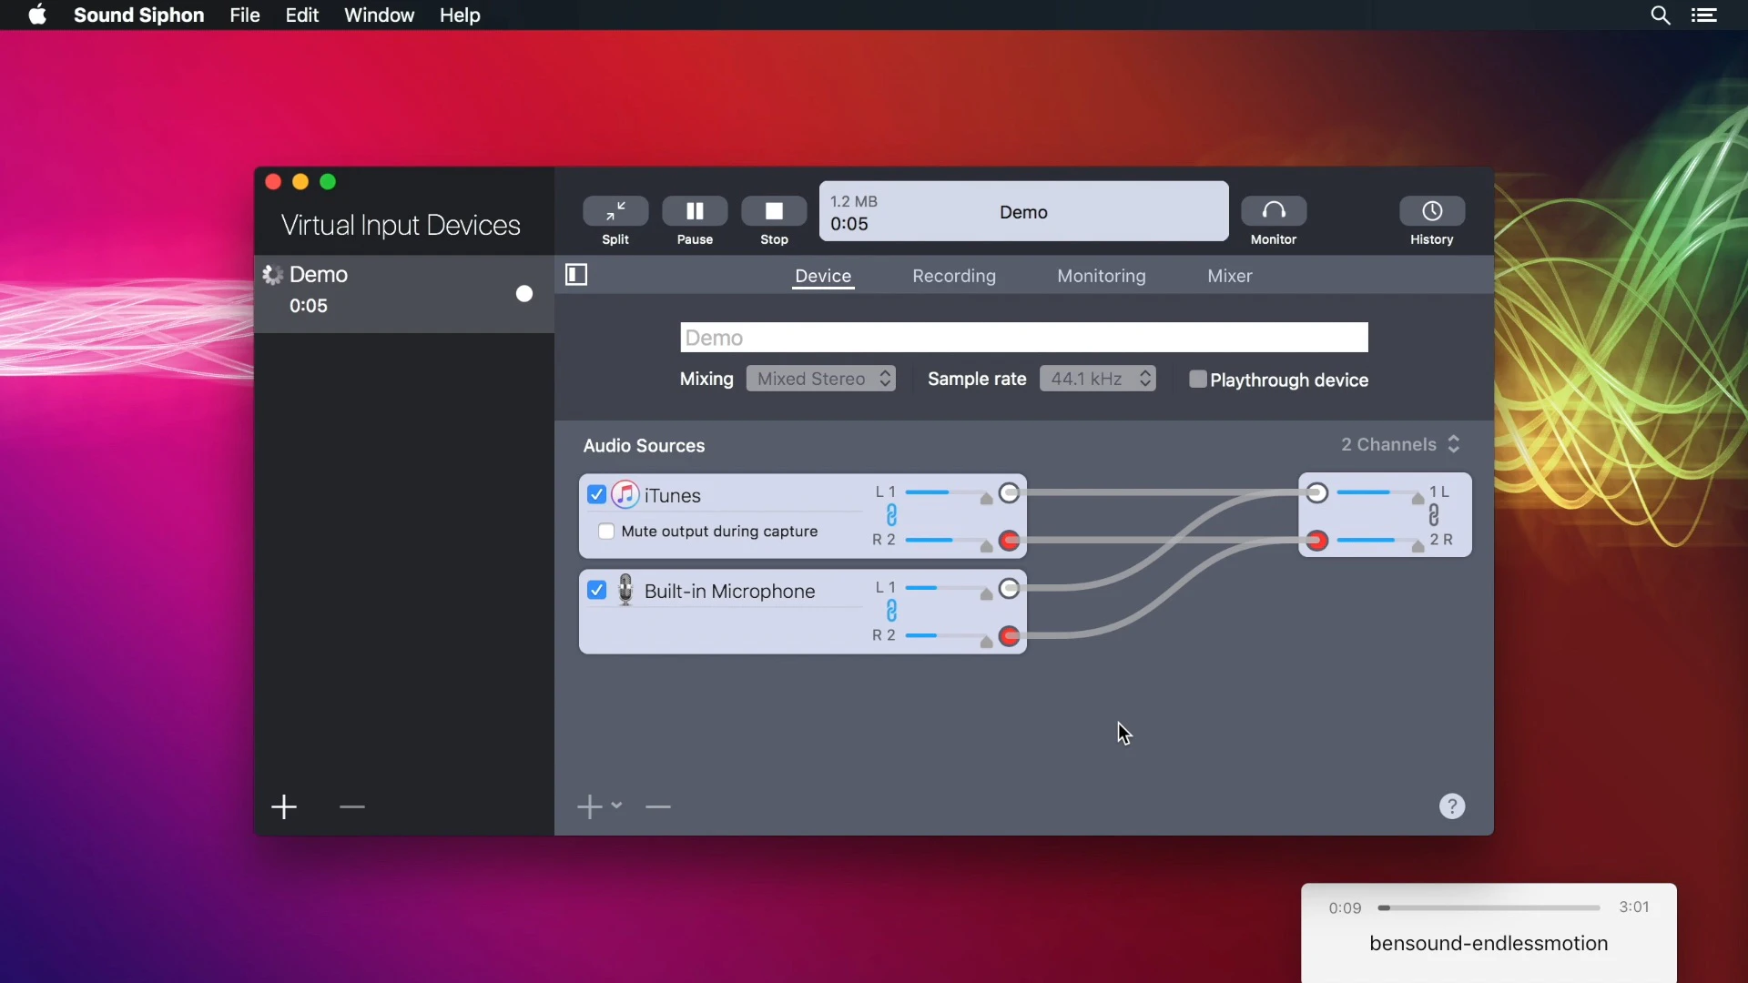Open the Mixing mode dropdown
The width and height of the screenshot is (1748, 983).
pyautogui.click(x=820, y=379)
